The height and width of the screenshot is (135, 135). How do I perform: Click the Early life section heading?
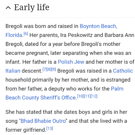32,8
